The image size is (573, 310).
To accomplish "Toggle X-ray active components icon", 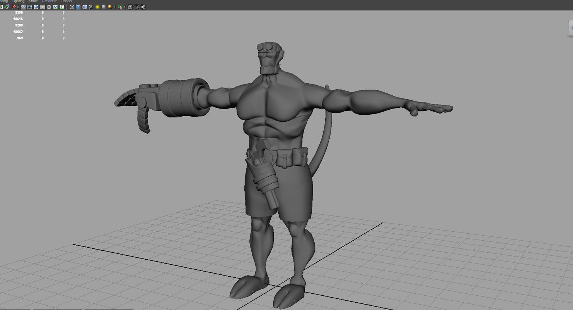I will (x=136, y=7).
